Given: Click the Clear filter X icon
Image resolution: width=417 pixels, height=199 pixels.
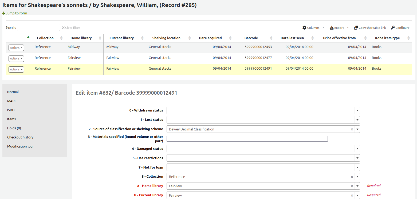Looking at the screenshot, I should [64, 27].
